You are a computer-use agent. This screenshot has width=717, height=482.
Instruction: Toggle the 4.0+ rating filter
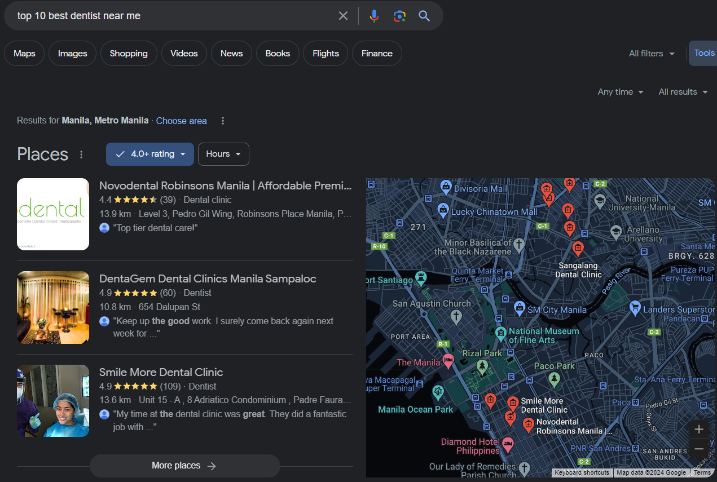click(x=150, y=154)
